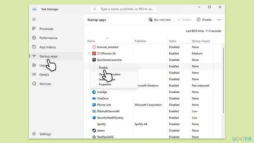This screenshot has height=143, width=254.
Task: Sort by the Status column header
Action: pos(173,41)
